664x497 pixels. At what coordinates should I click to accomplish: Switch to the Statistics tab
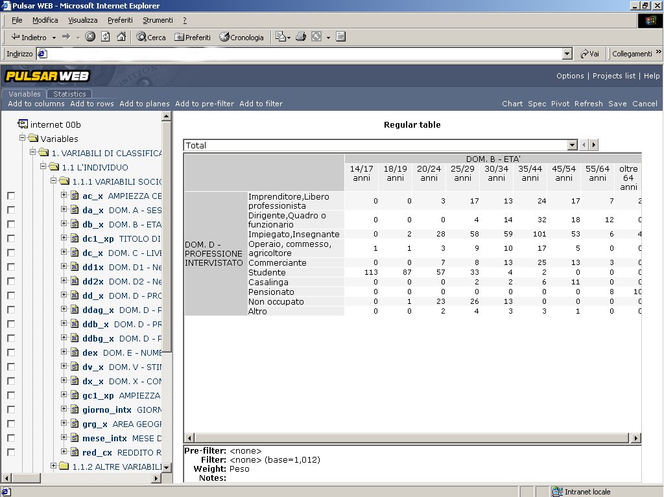69,94
